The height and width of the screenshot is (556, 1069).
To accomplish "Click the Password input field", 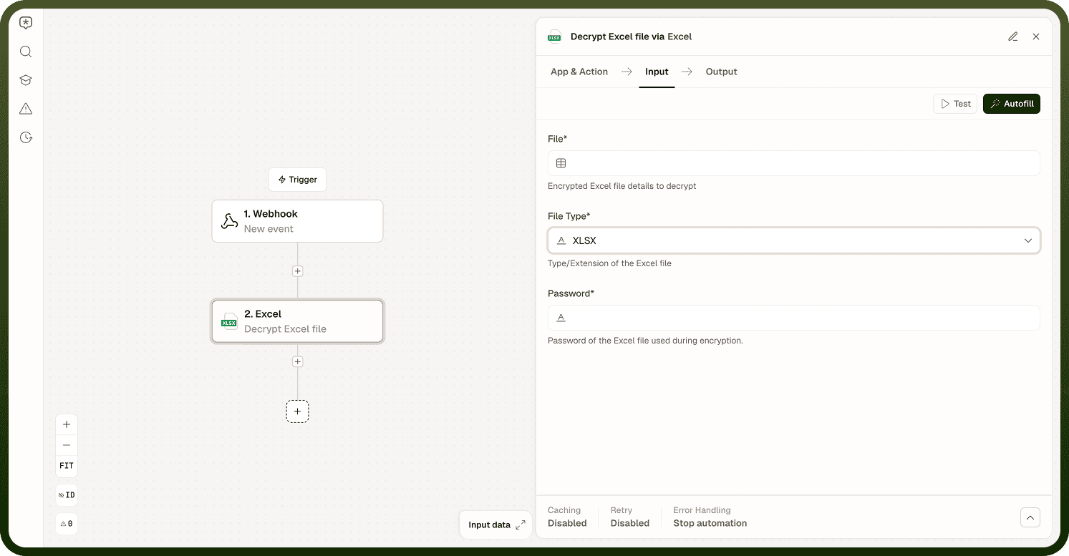I will pos(794,318).
